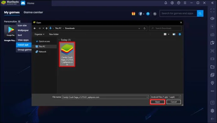Open the recent locations dropdown arrow
Screen dimensions: 217x123
[43, 28]
